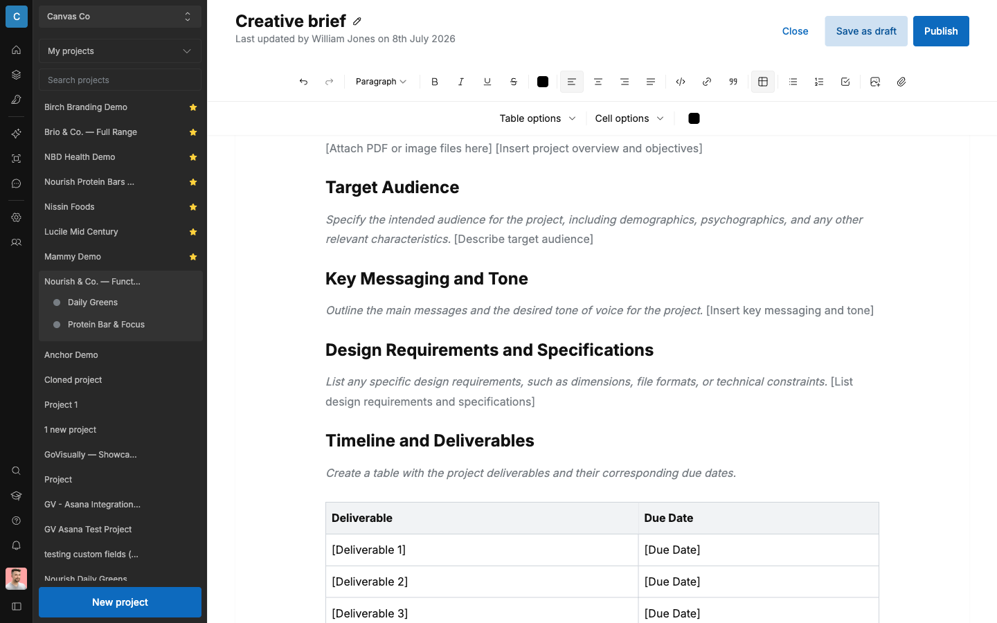The width and height of the screenshot is (997, 623).
Task: Expand the My projects dropdown
Action: (x=120, y=51)
